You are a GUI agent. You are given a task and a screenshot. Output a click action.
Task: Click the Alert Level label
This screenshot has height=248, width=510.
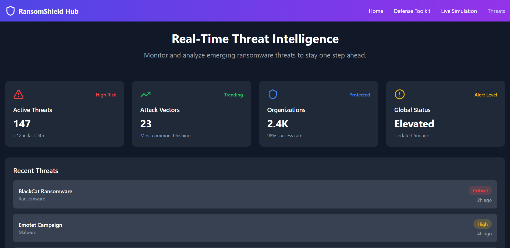click(486, 95)
